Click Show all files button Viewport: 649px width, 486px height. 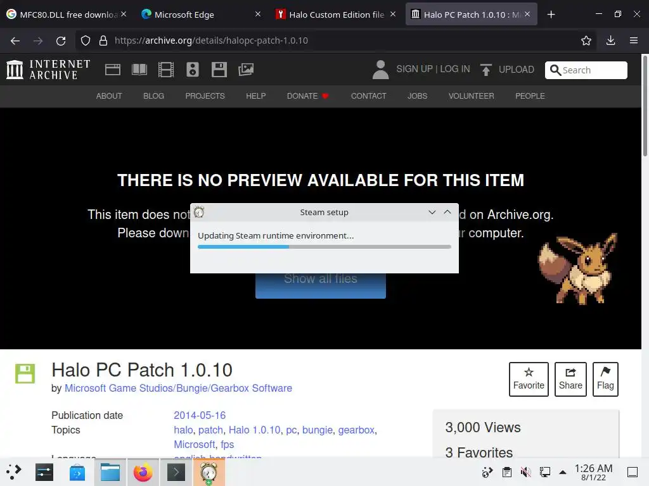[x=320, y=285]
